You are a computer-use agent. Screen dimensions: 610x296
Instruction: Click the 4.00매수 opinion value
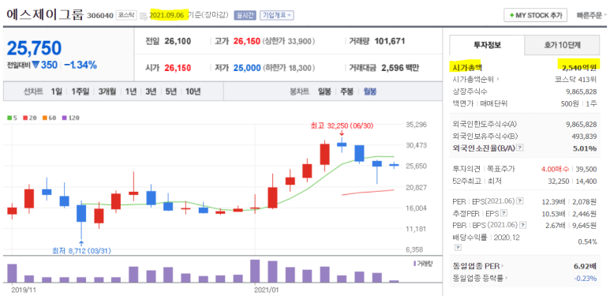click(x=555, y=169)
